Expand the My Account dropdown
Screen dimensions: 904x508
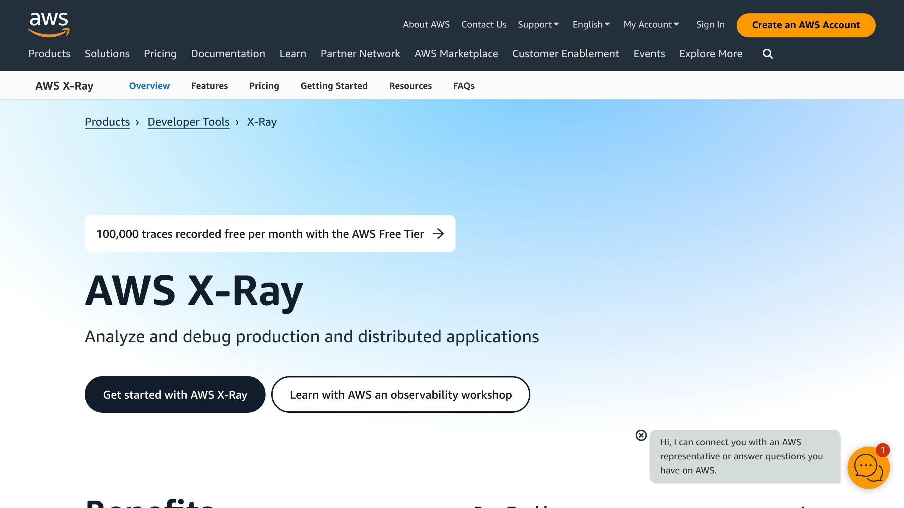pyautogui.click(x=651, y=25)
